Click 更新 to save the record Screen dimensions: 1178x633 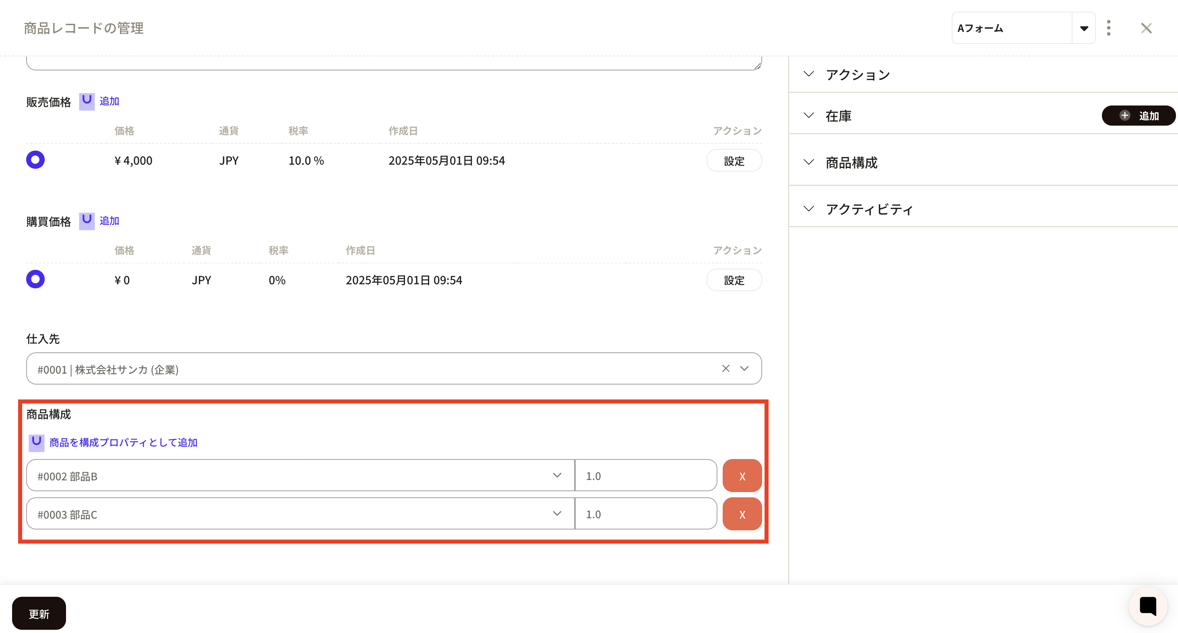coord(39,613)
